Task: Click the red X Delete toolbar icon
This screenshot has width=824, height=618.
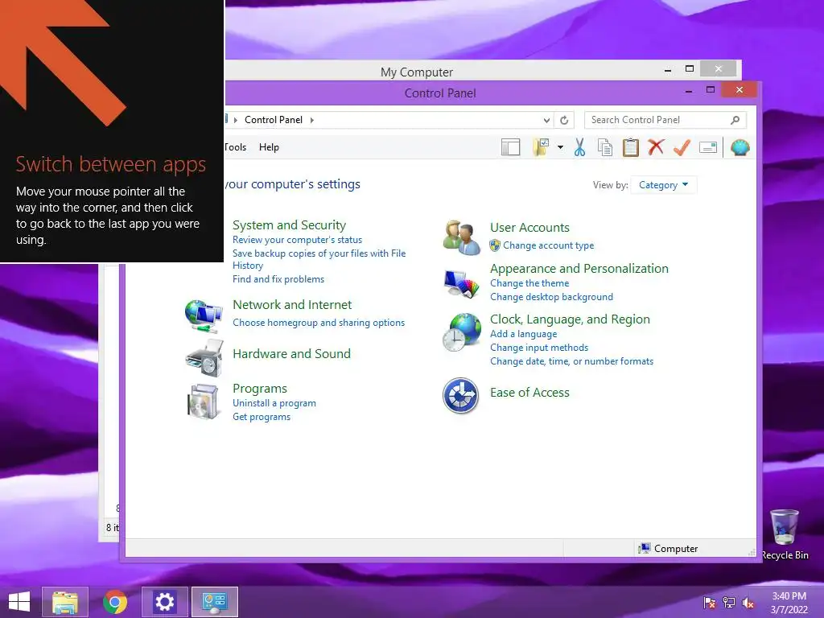Action: coord(655,147)
